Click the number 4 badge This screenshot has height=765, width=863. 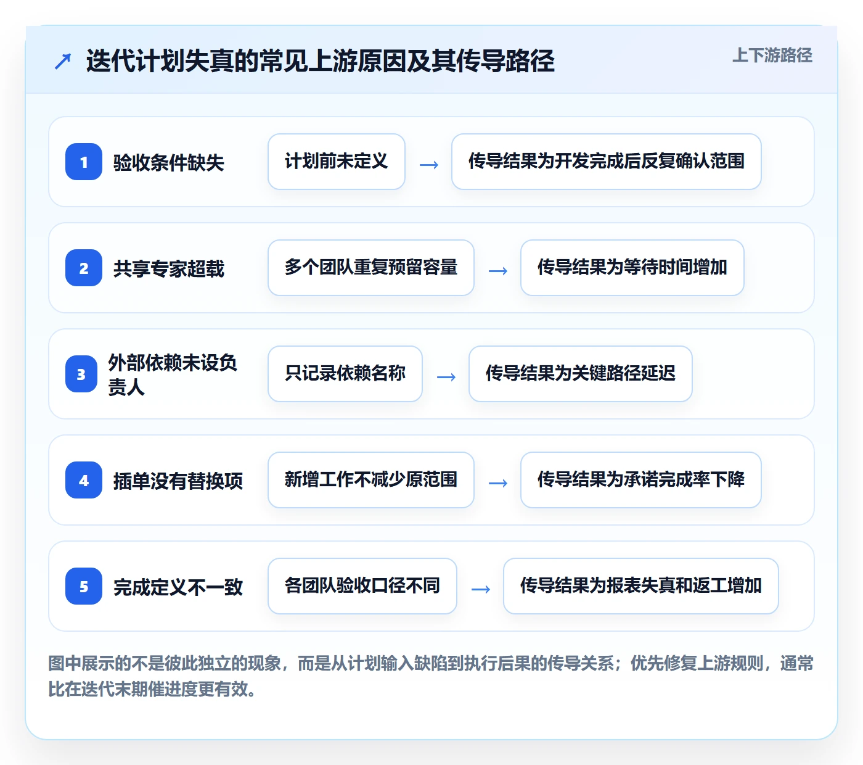[84, 480]
